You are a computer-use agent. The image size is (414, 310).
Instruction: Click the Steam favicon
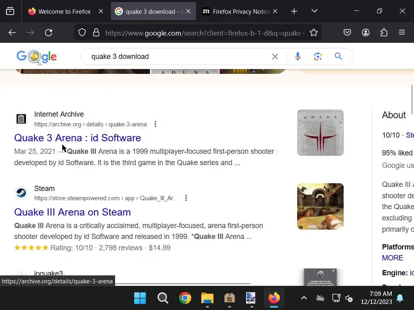click(21, 193)
